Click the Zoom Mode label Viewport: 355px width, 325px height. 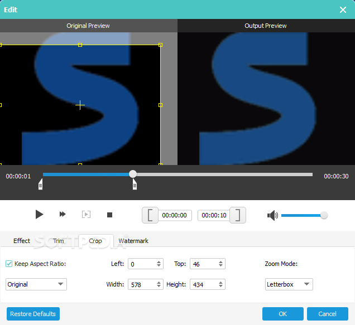(x=281, y=264)
